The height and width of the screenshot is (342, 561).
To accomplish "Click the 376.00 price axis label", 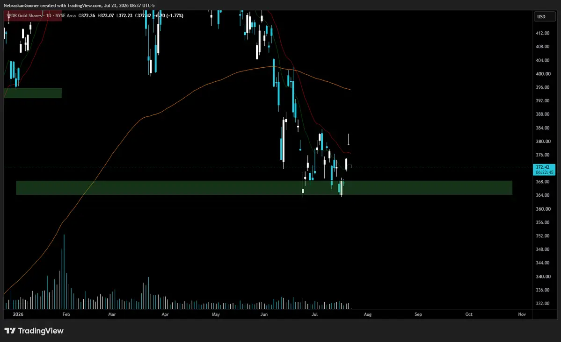I will click(542, 155).
